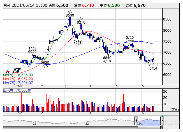Click the 3/7 8600 peak annotation

pyautogui.click(x=70, y=13)
